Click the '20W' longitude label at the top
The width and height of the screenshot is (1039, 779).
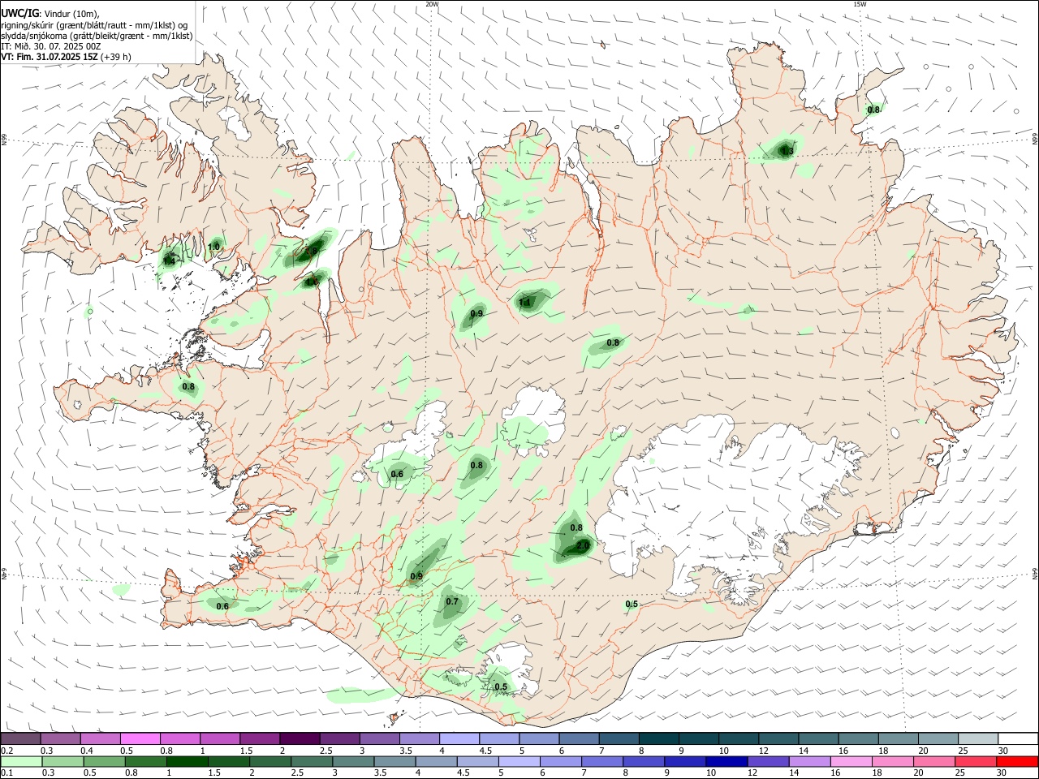[432, 4]
